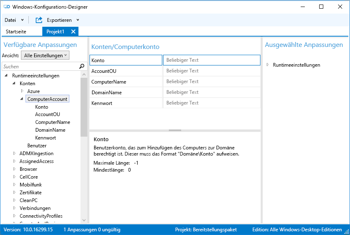Click the DomainName value text field
Viewport: 350px width, 235px height.
(x=212, y=92)
